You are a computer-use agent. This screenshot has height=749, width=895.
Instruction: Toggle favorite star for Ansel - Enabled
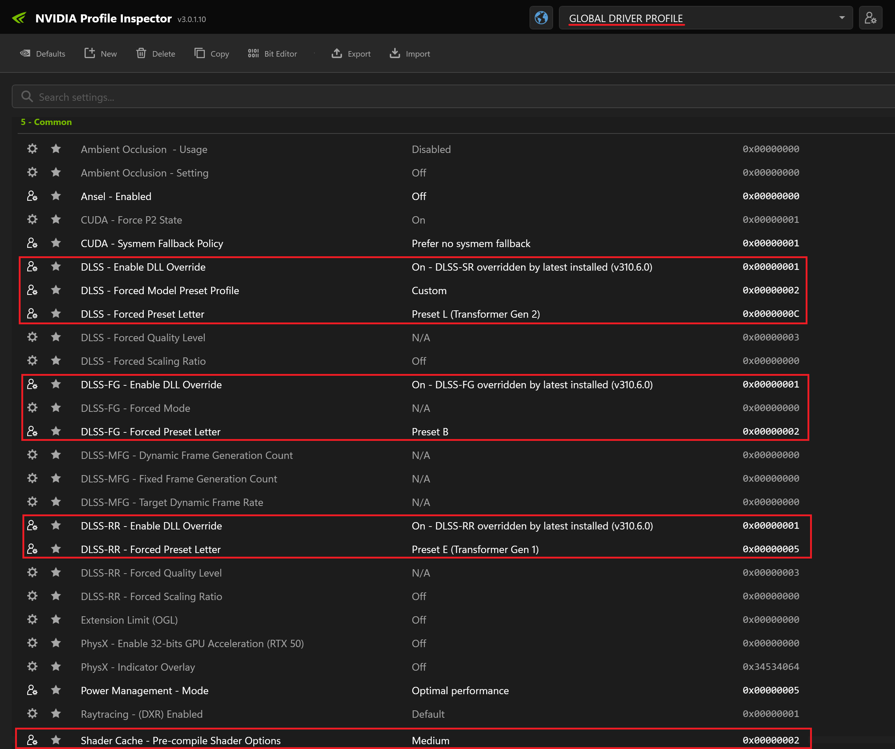56,196
